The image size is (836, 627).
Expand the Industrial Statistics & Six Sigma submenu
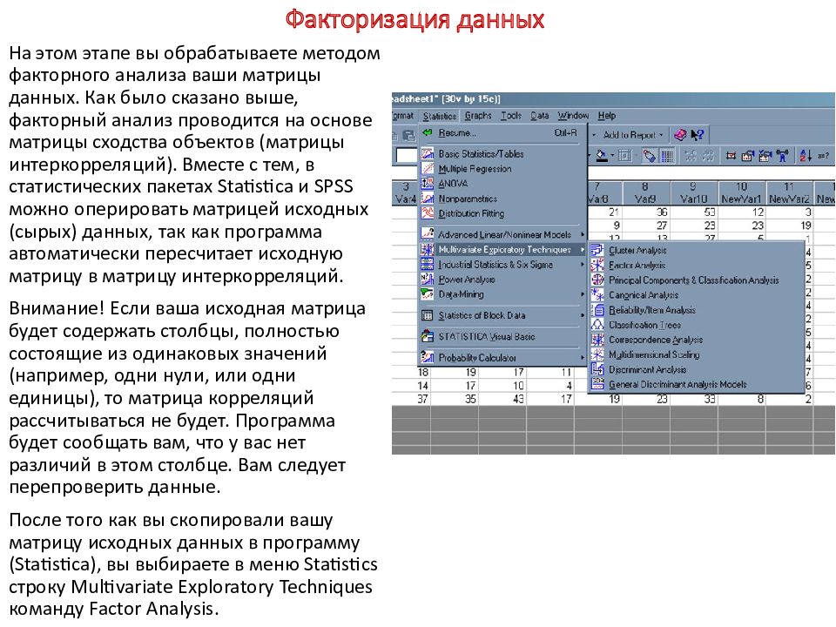click(583, 265)
